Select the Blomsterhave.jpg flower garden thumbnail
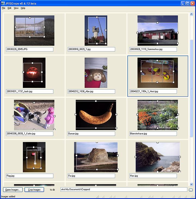196x199 pixels. point(158,115)
